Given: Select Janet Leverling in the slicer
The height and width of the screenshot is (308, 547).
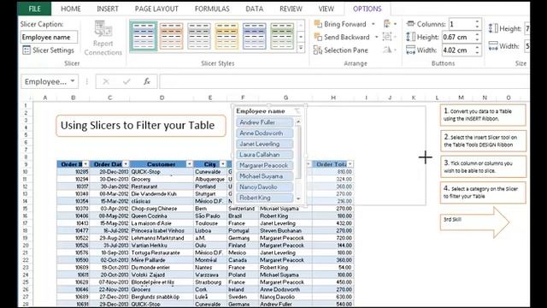Looking at the screenshot, I should point(264,144).
